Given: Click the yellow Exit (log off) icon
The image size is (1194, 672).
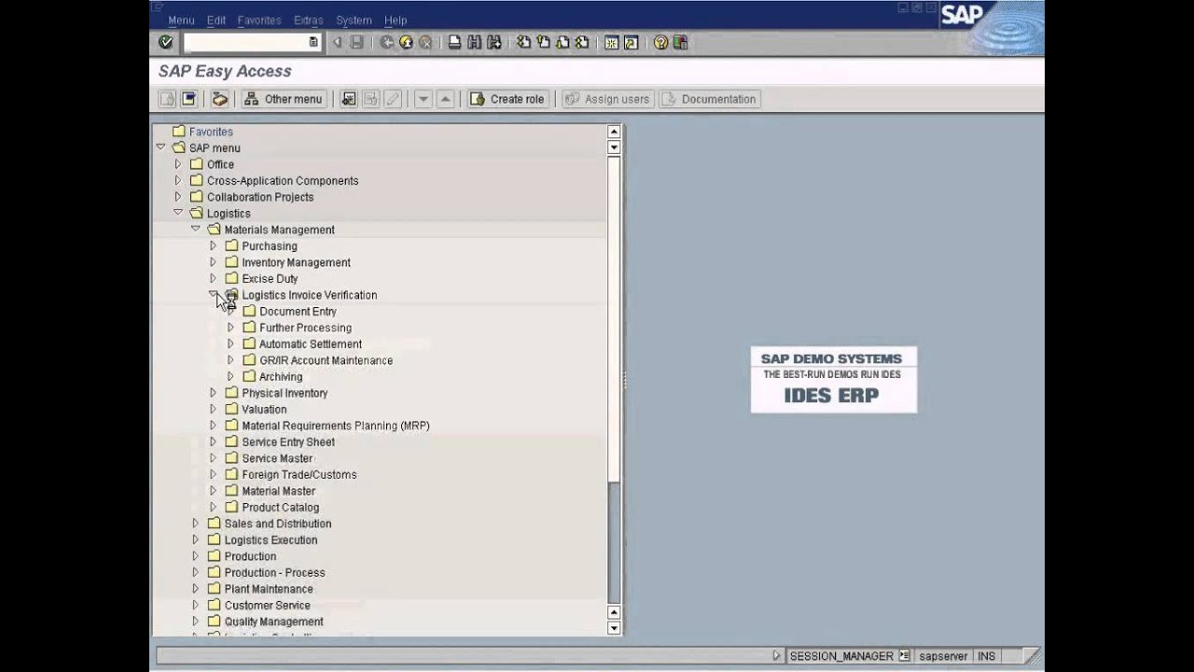Looking at the screenshot, I should click(406, 42).
